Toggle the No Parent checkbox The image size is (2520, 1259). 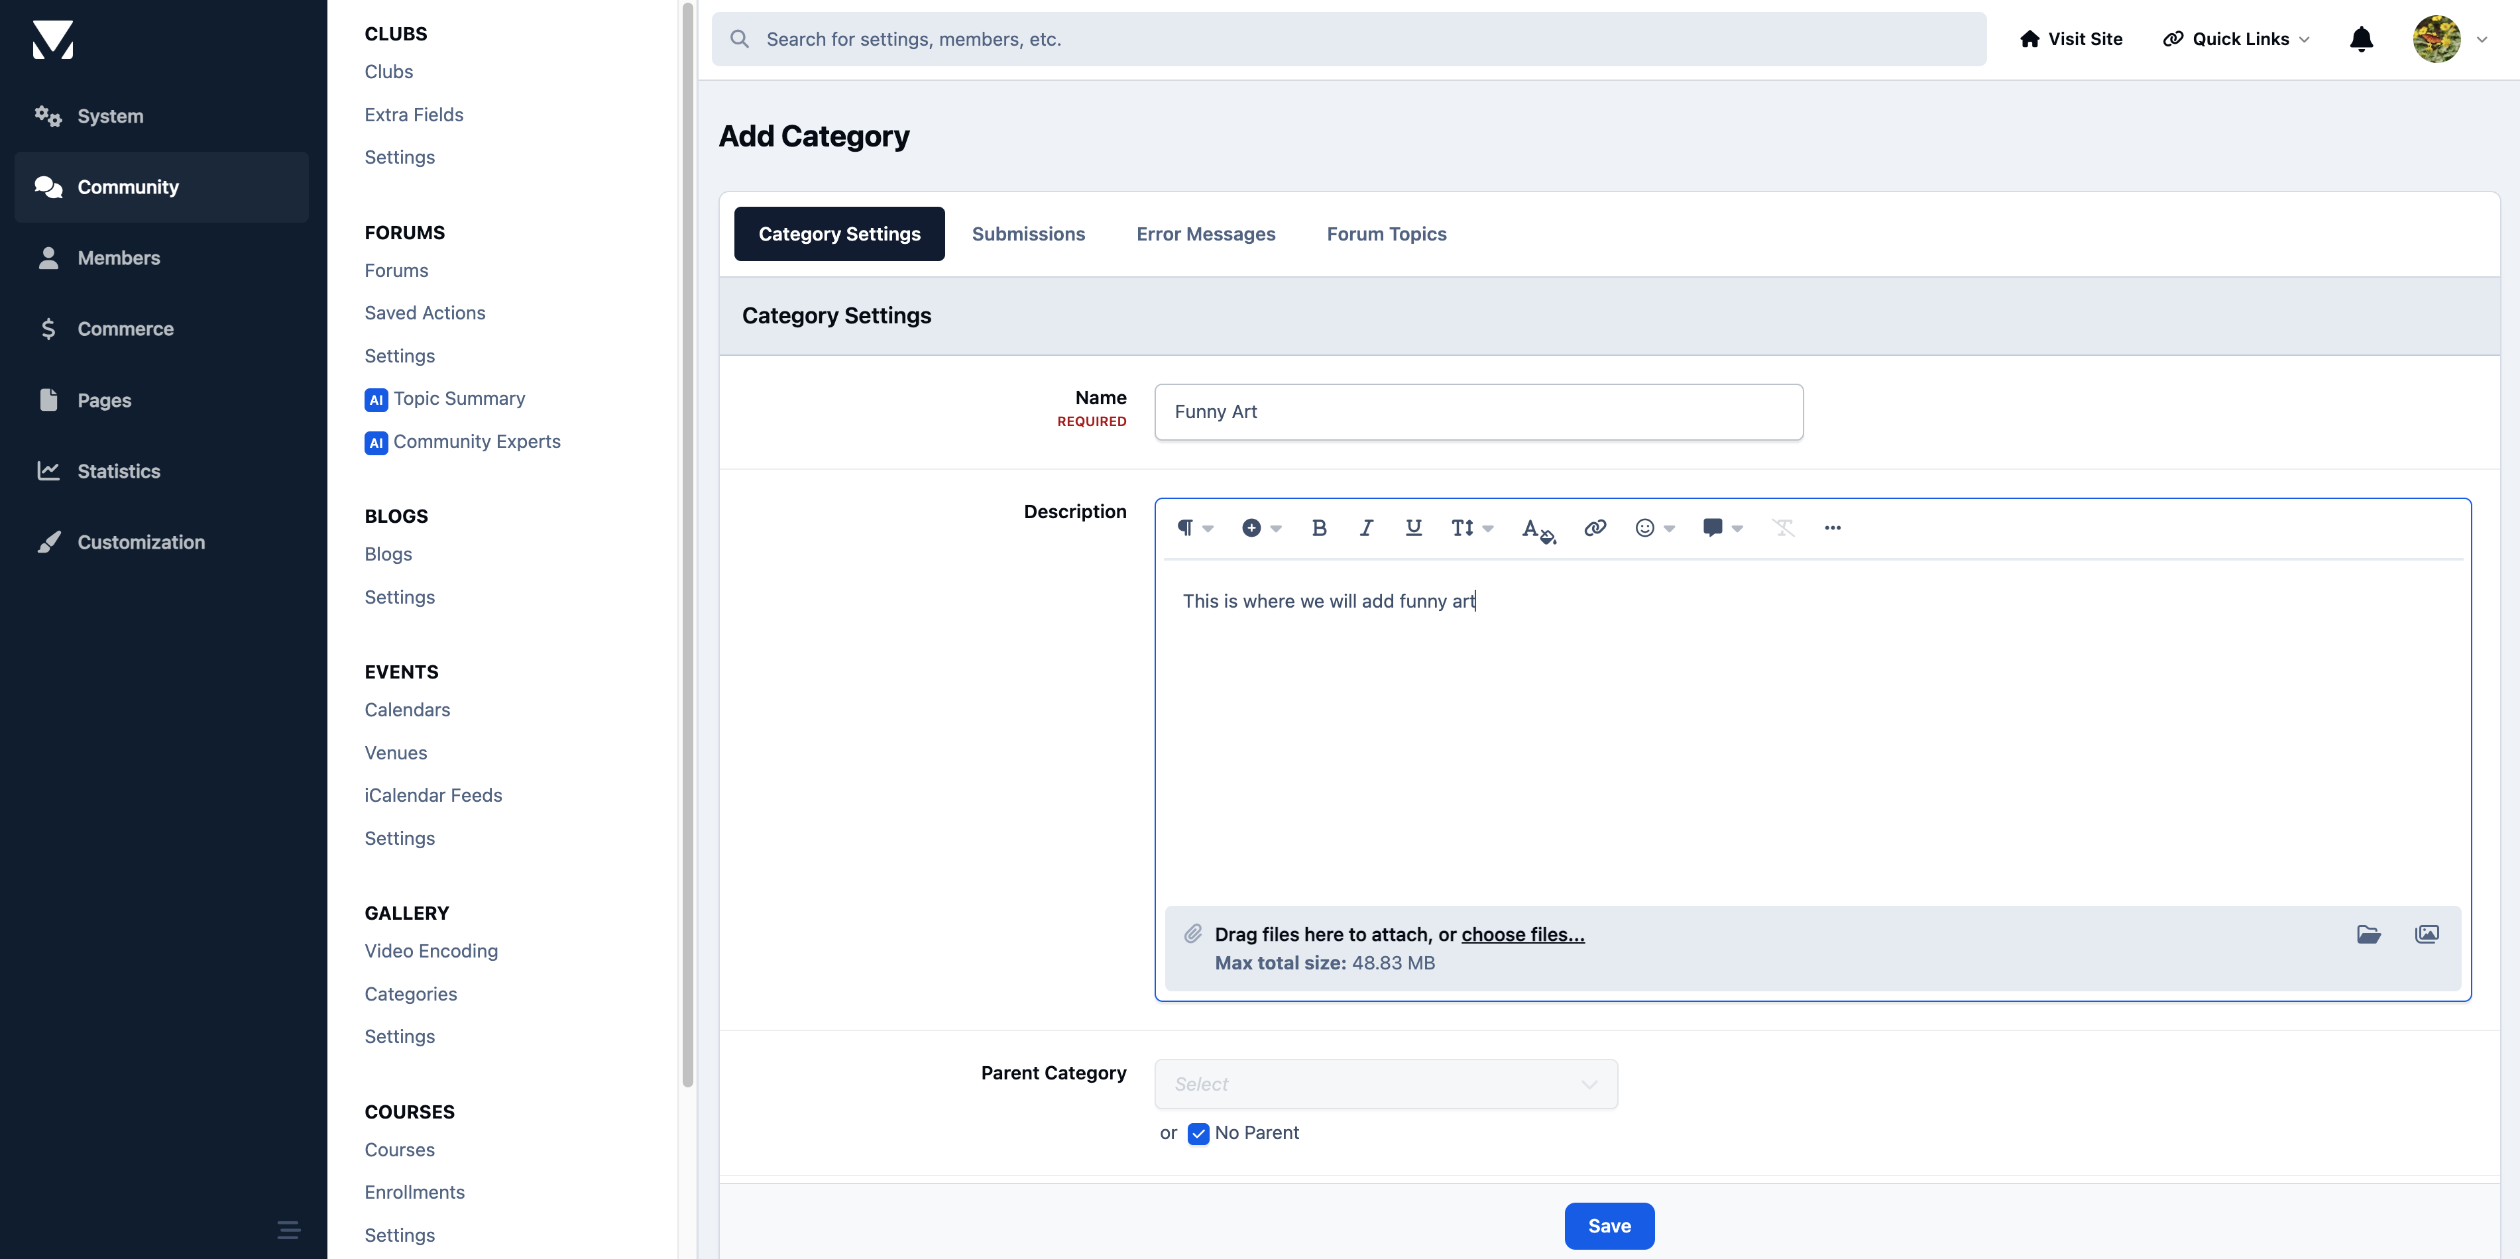[1198, 1134]
